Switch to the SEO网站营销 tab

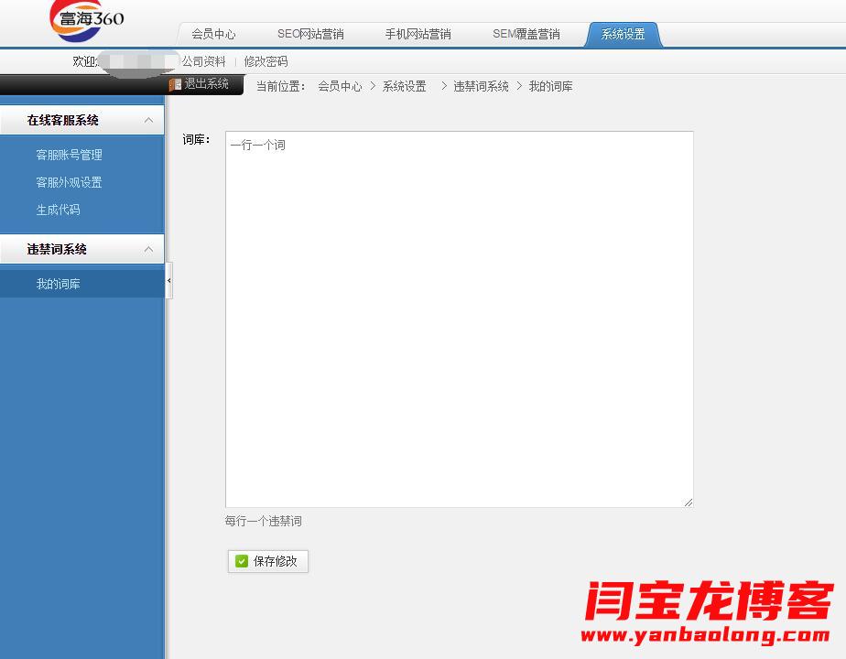point(310,35)
